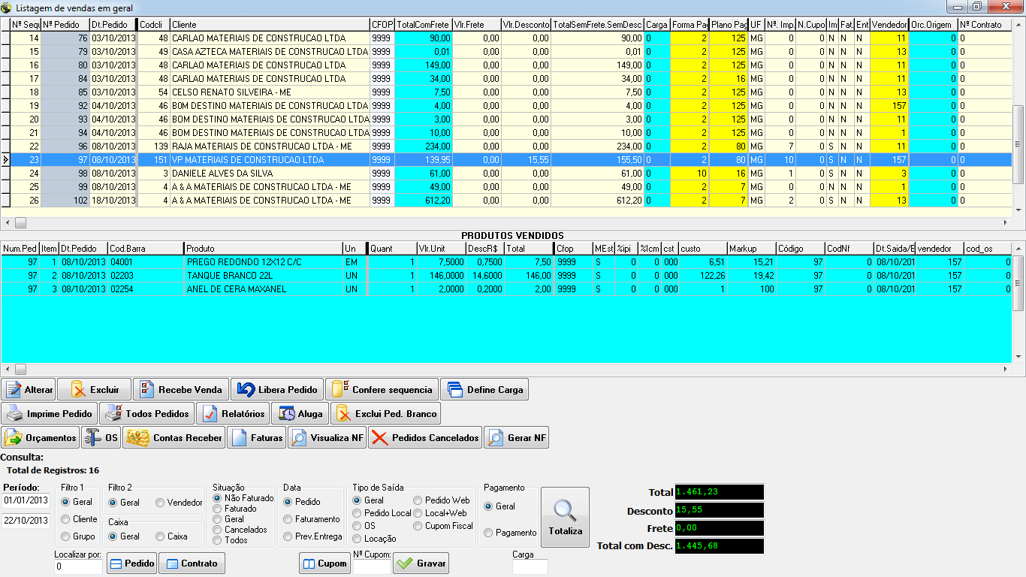Click the Totaliza magnifier button
The width and height of the screenshot is (1026, 577).
click(x=565, y=517)
